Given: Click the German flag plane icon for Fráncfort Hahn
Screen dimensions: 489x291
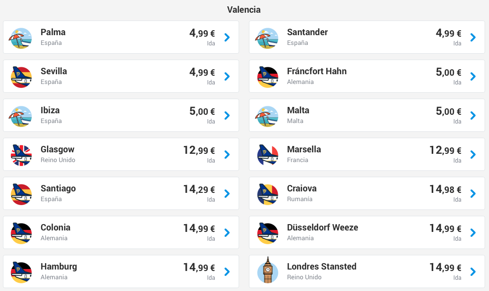Looking at the screenshot, I should click(x=267, y=77).
